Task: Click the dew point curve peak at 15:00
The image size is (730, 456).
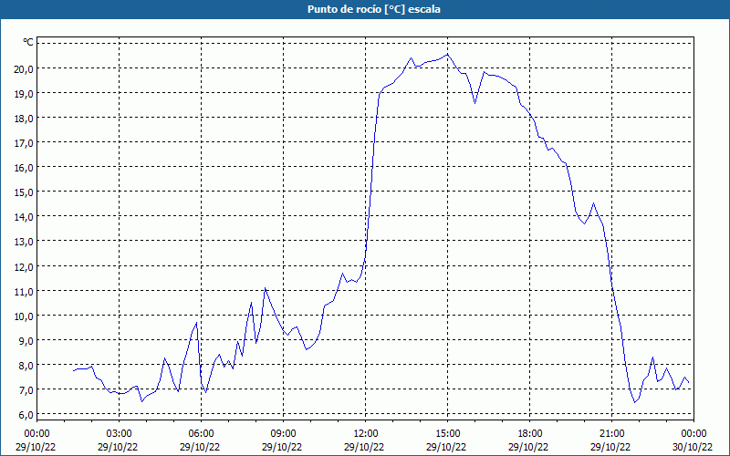Action: pyautogui.click(x=447, y=55)
